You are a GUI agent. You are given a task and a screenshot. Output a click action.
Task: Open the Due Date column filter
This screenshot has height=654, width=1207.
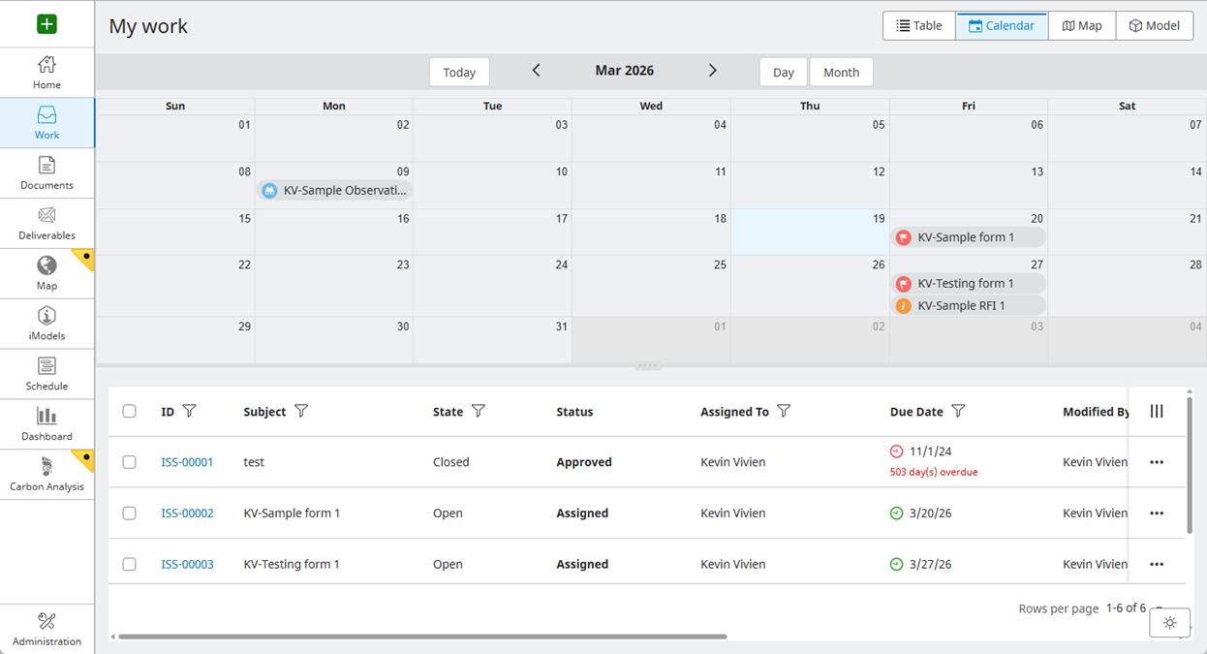pyautogui.click(x=958, y=412)
